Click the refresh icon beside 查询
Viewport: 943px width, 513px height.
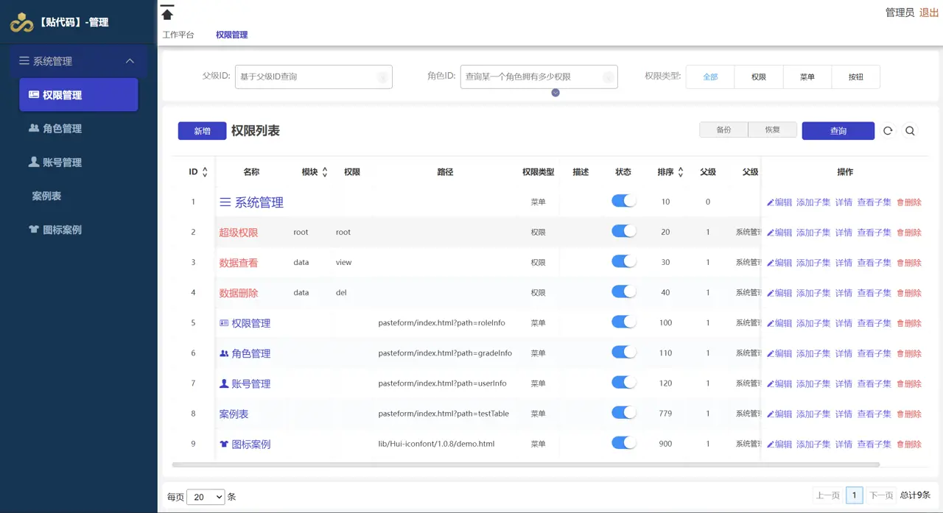[x=888, y=131]
